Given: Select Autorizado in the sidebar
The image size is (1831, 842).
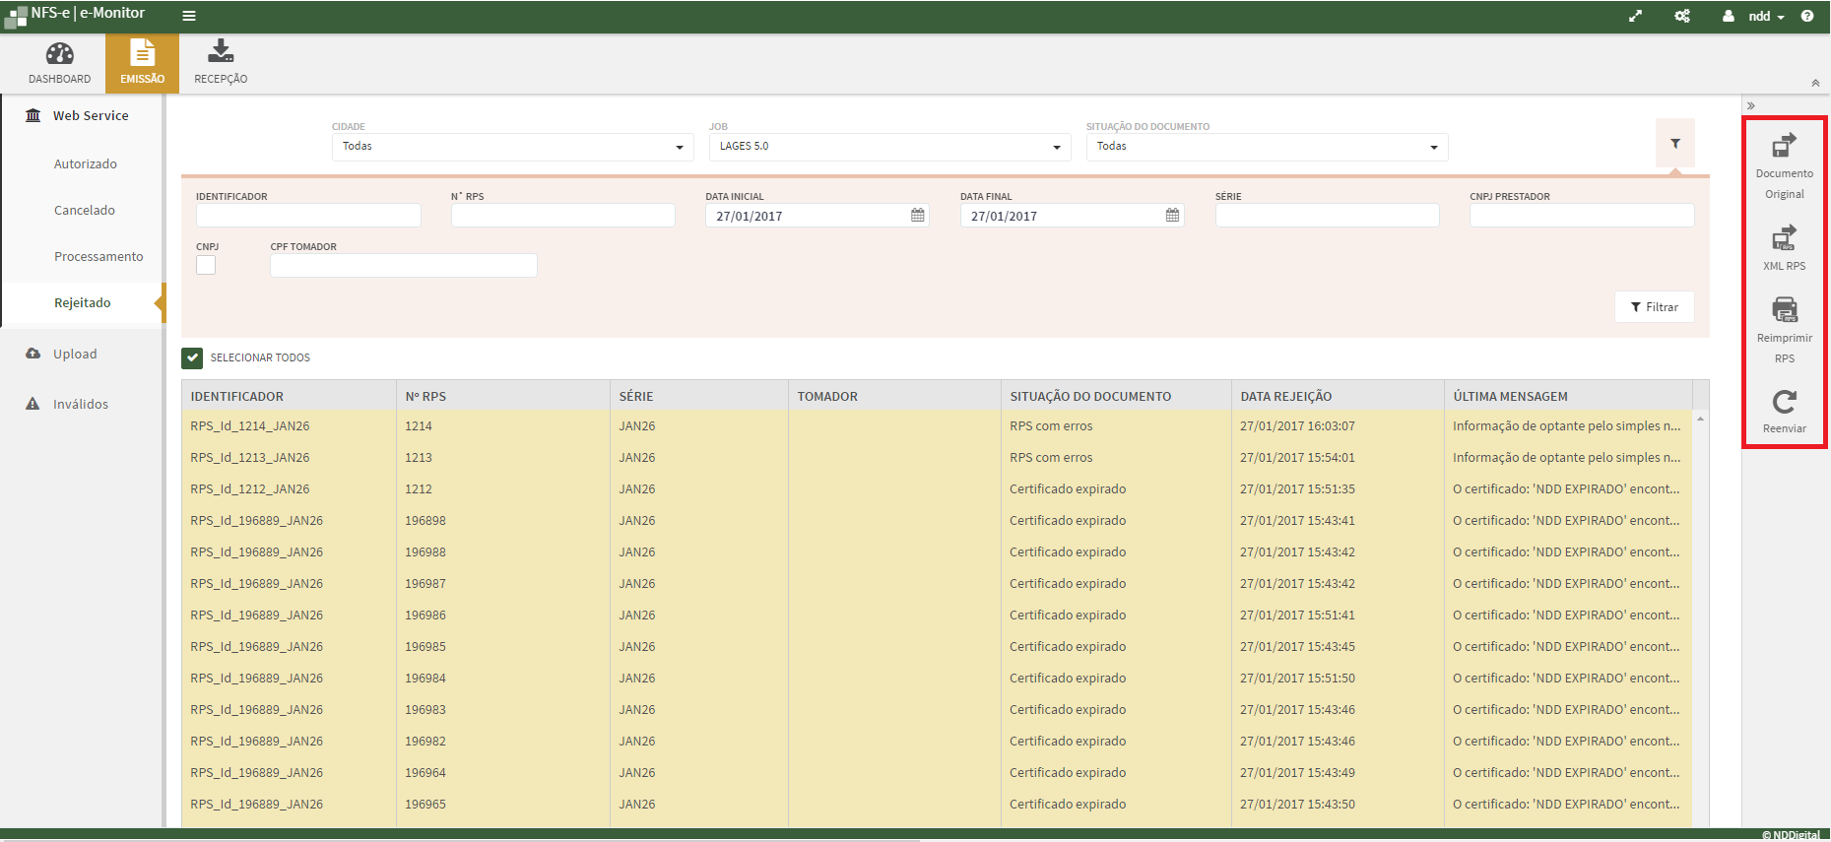Looking at the screenshot, I should [x=86, y=164].
